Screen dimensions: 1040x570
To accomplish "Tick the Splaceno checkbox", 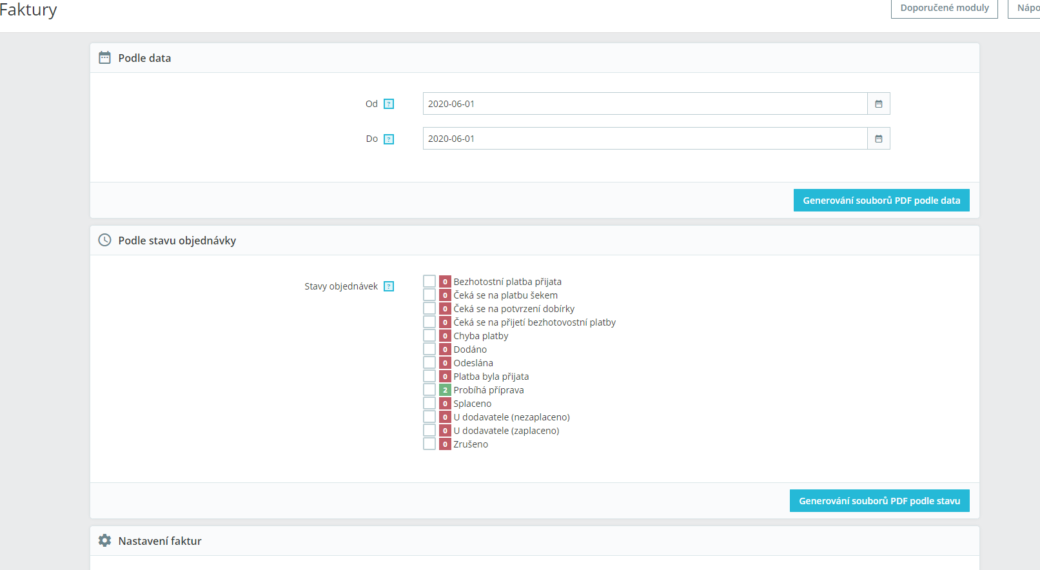I will pyautogui.click(x=429, y=403).
